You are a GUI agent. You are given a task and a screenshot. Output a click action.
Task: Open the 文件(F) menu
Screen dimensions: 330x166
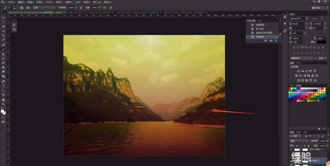[x=11, y=2]
